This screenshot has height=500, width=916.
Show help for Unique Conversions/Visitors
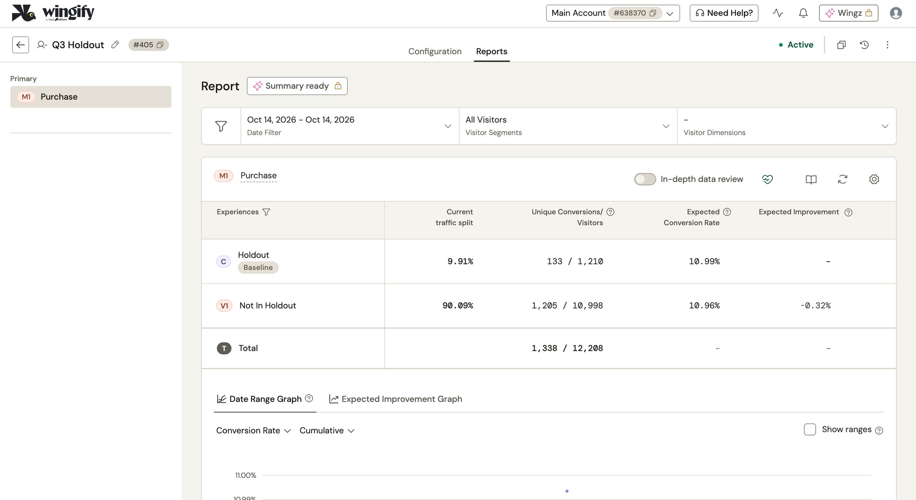tap(610, 212)
